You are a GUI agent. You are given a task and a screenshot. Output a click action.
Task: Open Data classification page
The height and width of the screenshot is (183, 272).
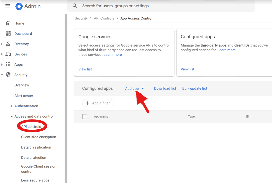click(36, 147)
